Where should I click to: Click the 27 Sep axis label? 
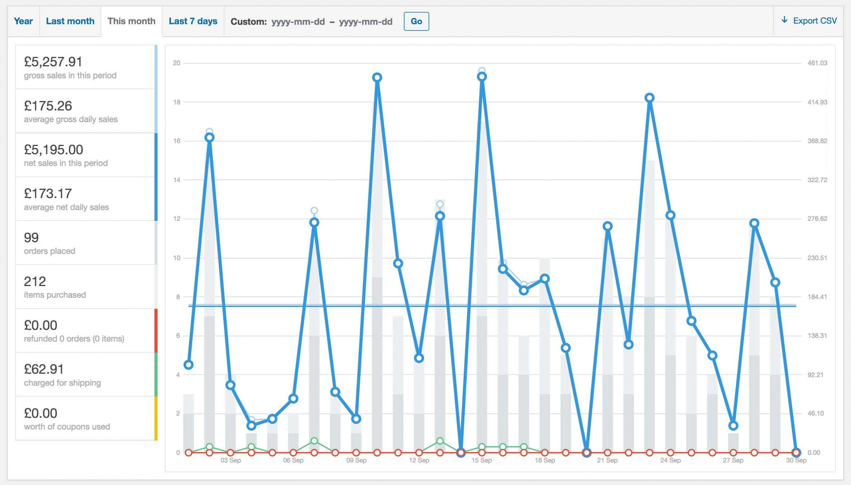[733, 460]
